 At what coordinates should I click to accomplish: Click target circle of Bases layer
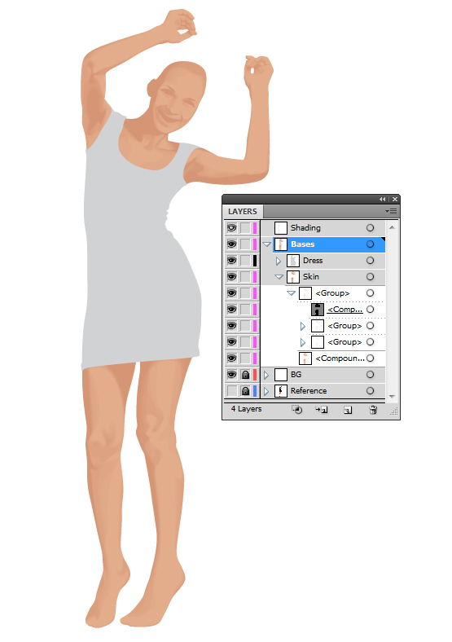(370, 244)
